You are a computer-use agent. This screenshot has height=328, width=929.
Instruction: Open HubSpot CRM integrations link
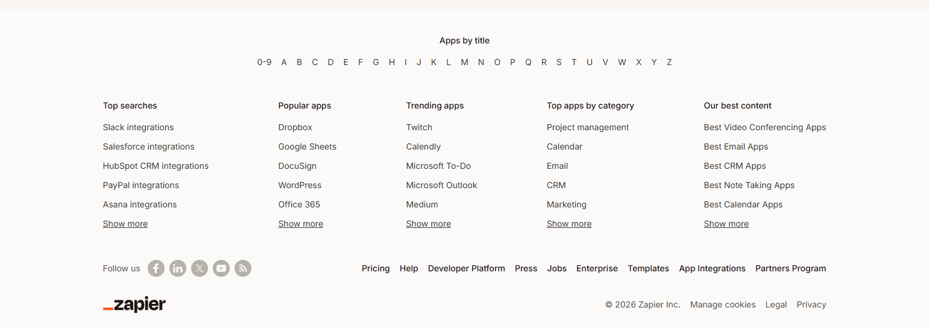[x=156, y=166]
